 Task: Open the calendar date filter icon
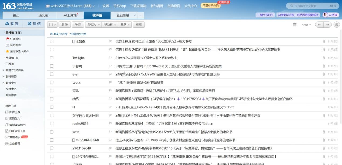[295, 24]
